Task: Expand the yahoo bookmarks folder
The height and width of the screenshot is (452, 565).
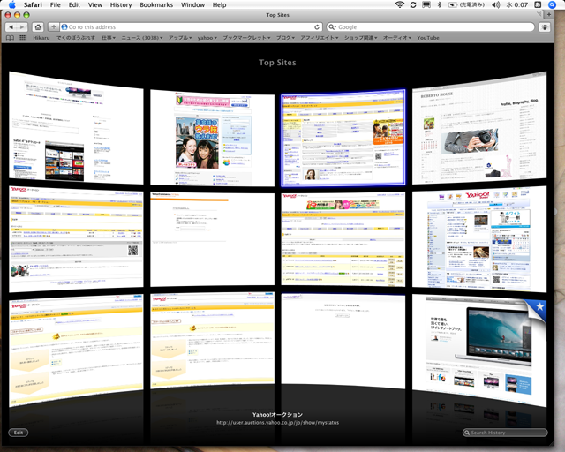Action: (x=207, y=38)
